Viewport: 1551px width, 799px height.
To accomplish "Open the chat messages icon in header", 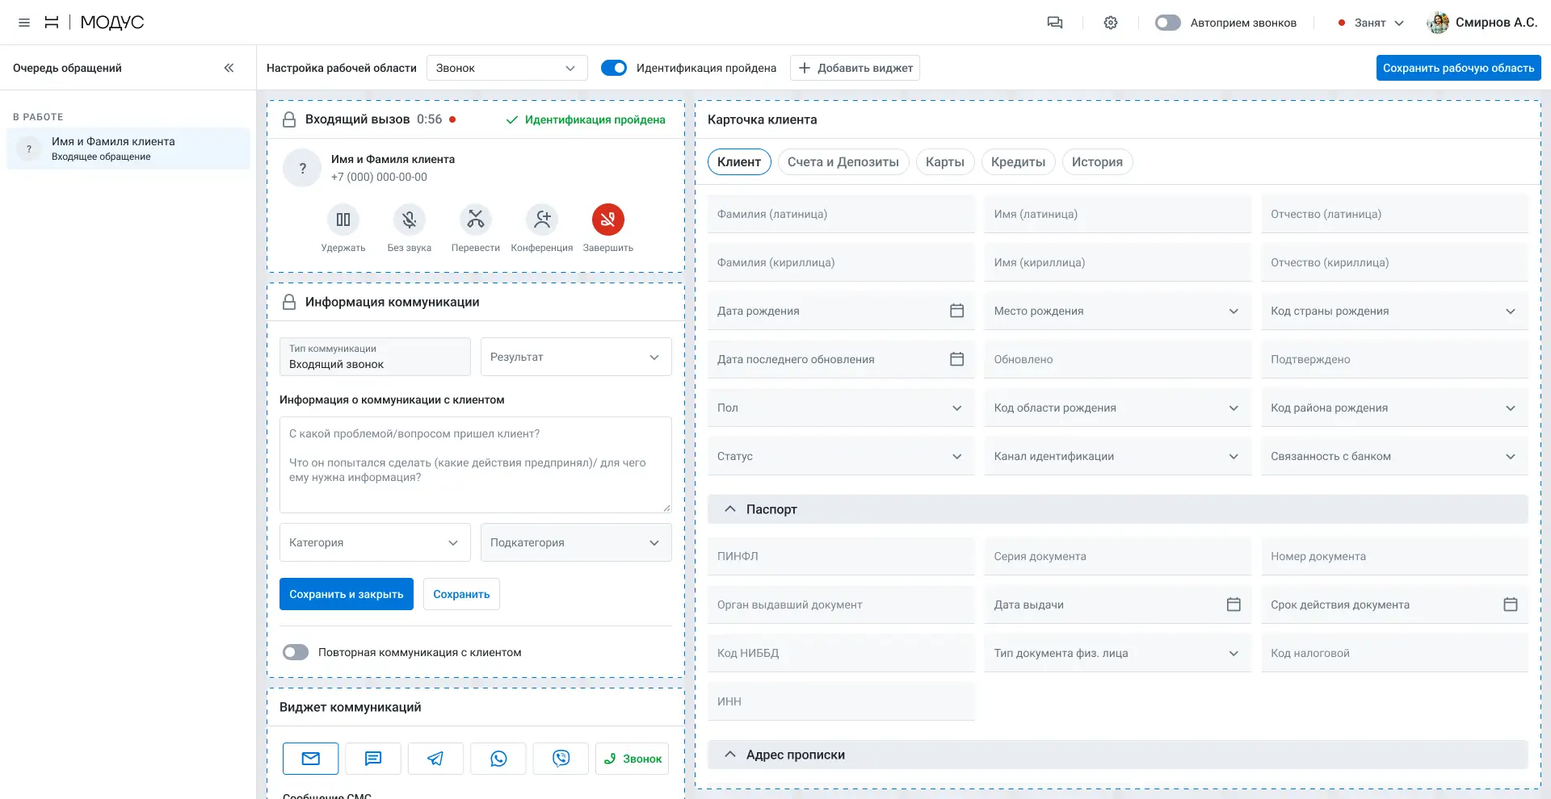I will point(1055,23).
